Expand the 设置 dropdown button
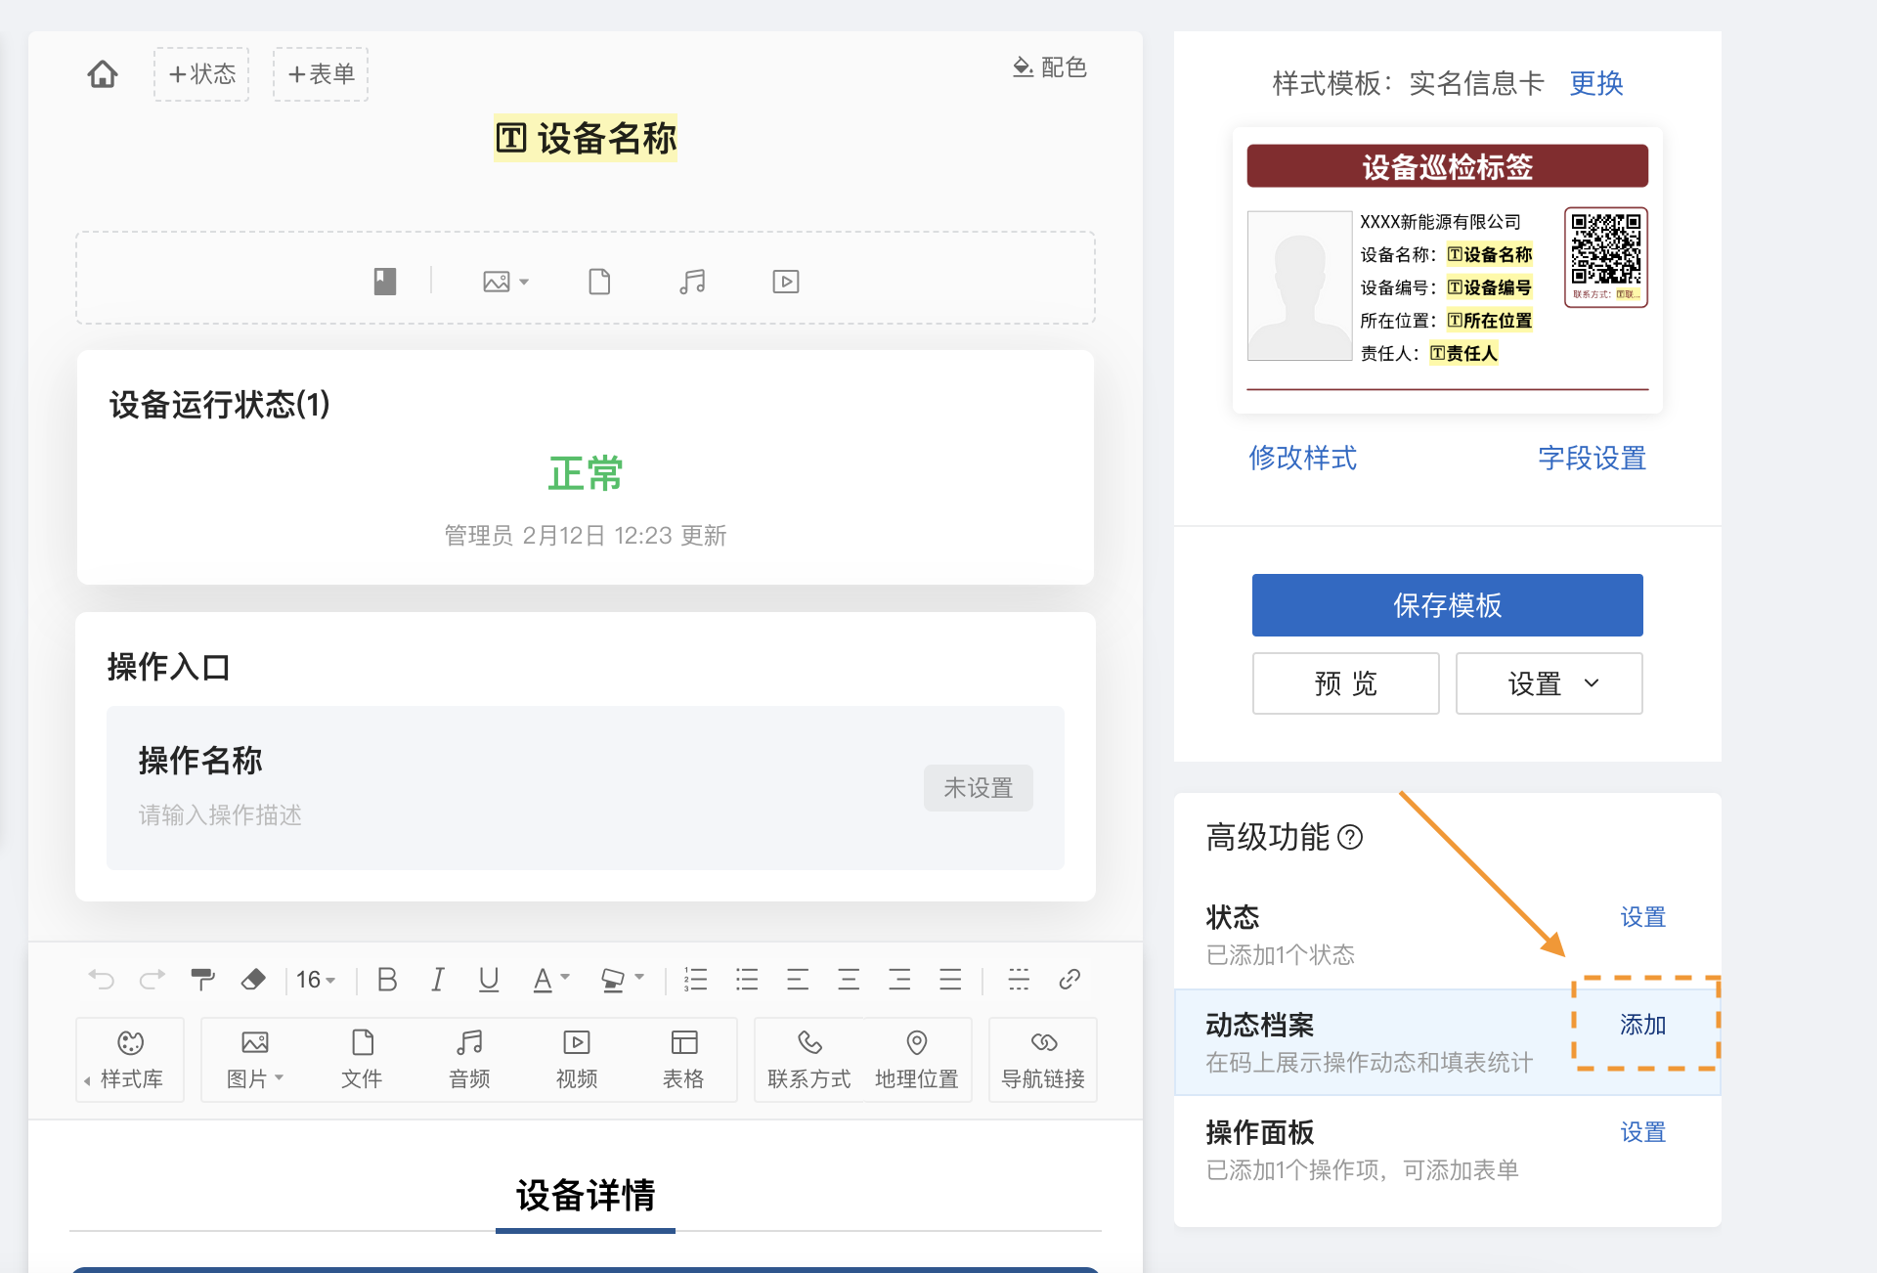Viewport: 1877px width, 1273px height. [1549, 683]
